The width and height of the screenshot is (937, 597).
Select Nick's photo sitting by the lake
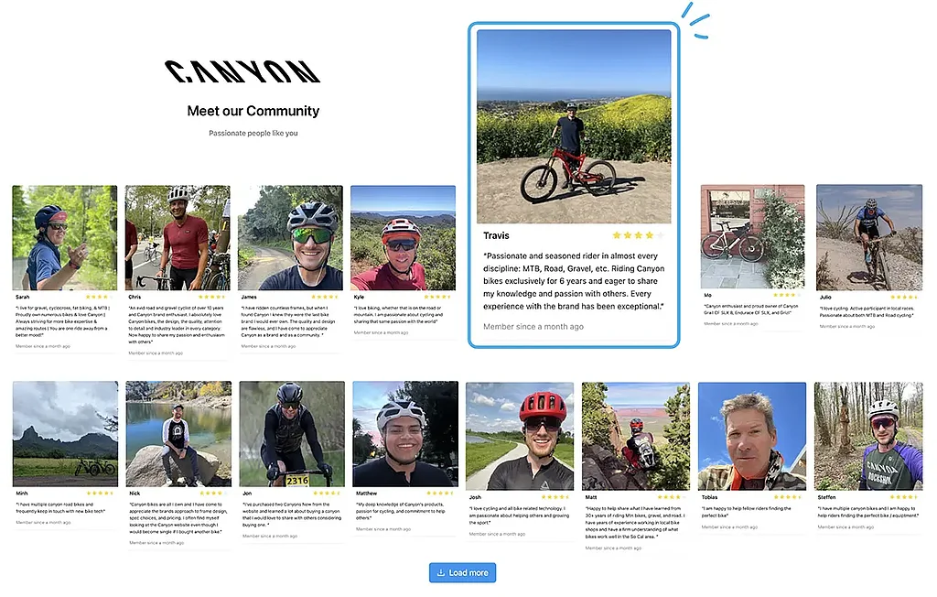click(178, 434)
